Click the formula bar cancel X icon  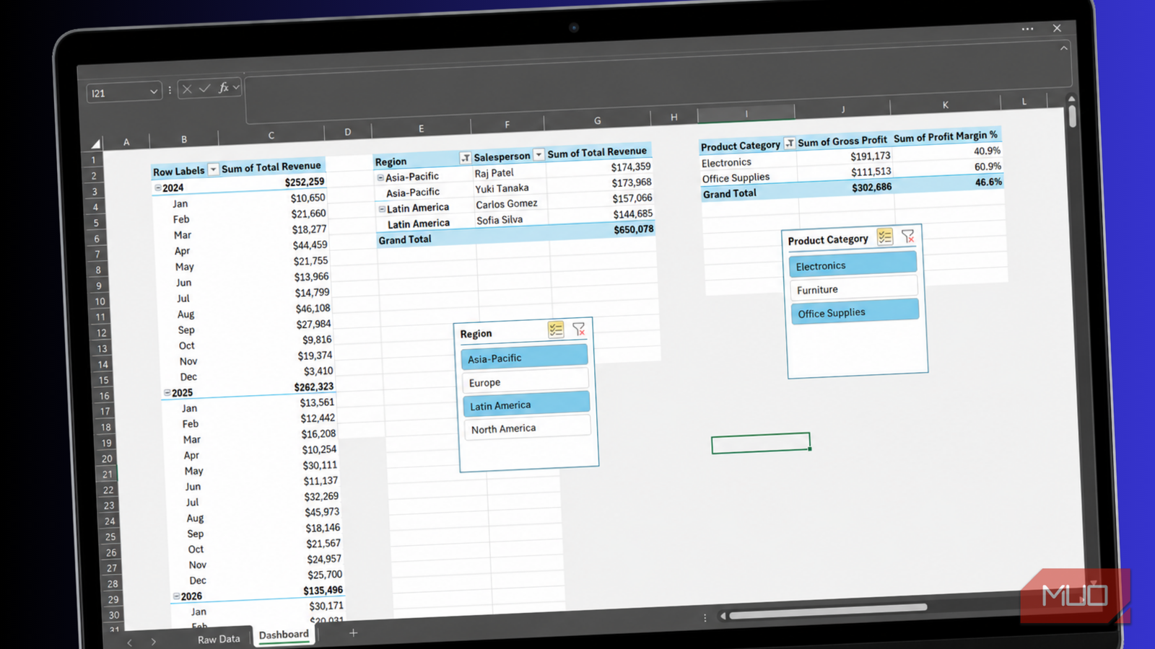click(187, 89)
